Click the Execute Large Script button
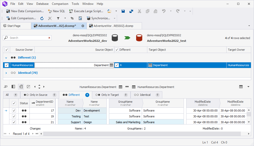This screenshot has width=254, height=146. (x=86, y=11)
